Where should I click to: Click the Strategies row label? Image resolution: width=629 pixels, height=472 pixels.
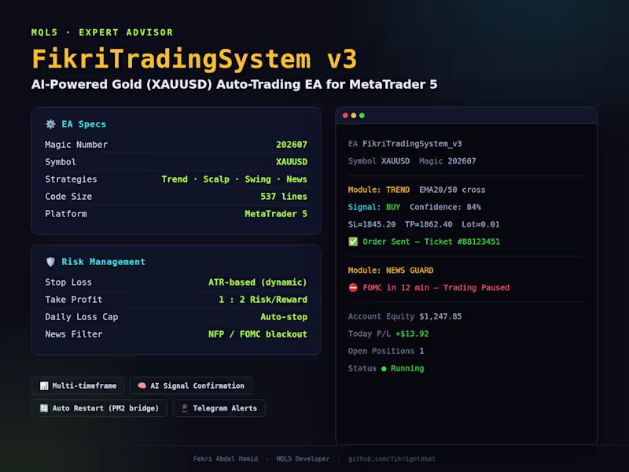(x=71, y=179)
